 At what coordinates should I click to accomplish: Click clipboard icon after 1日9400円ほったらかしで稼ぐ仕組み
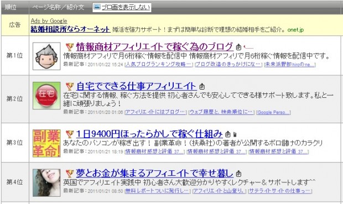228,134
